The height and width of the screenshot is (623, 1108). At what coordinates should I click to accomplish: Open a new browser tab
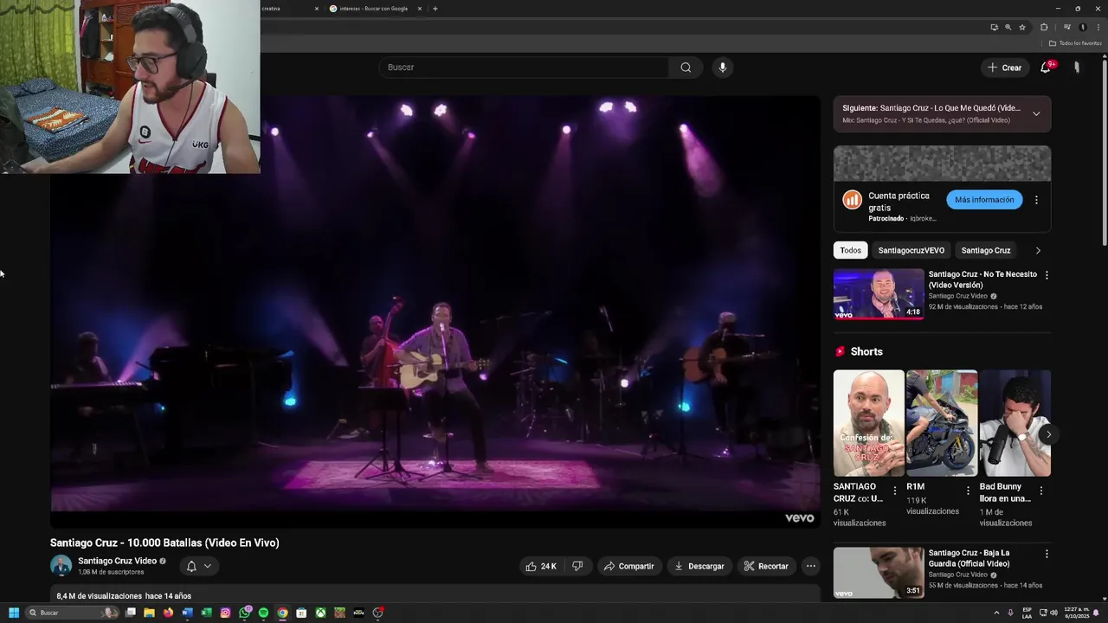coord(435,9)
